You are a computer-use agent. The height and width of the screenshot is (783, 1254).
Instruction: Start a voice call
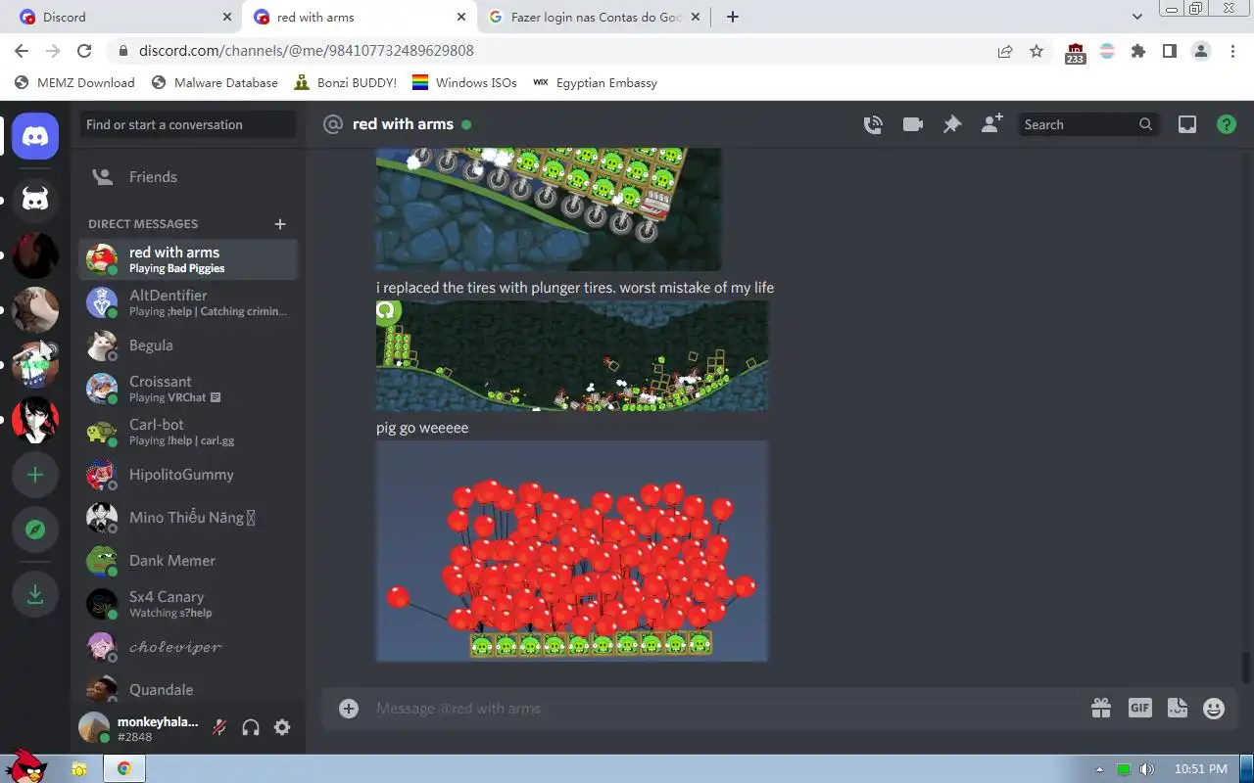tap(873, 124)
